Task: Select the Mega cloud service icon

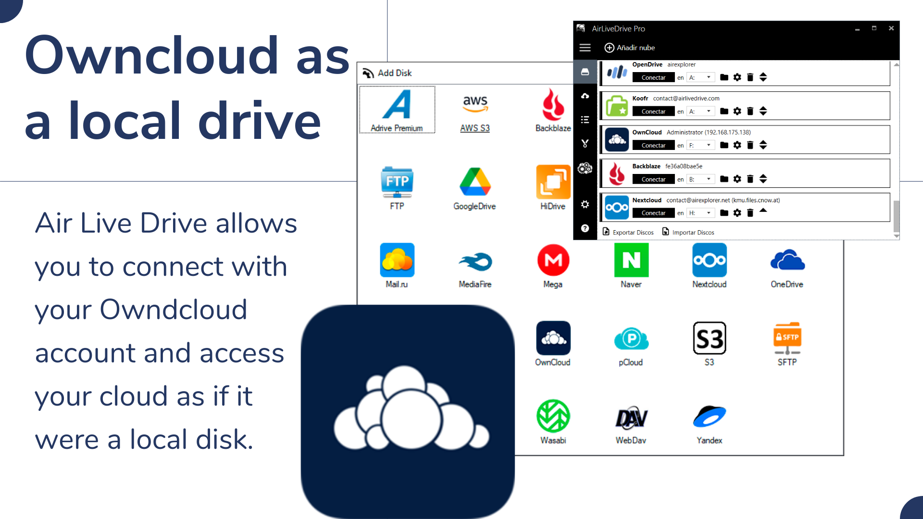Action: pyautogui.click(x=553, y=260)
